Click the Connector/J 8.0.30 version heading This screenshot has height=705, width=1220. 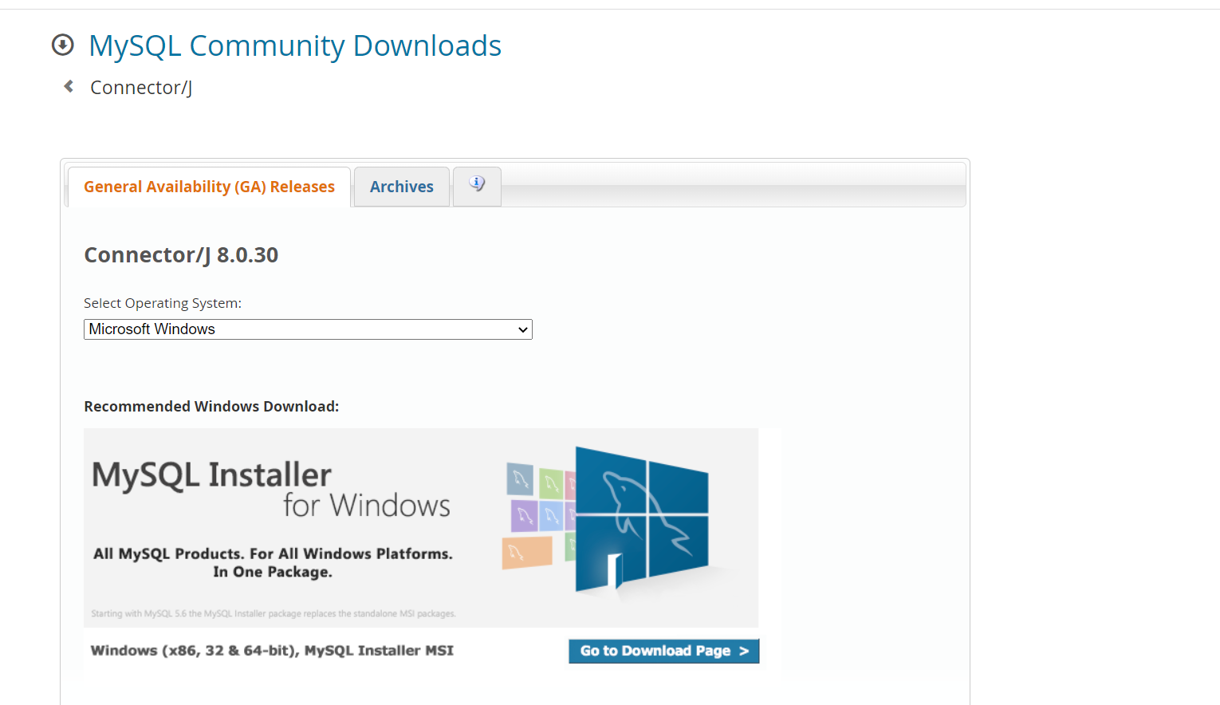[181, 255]
